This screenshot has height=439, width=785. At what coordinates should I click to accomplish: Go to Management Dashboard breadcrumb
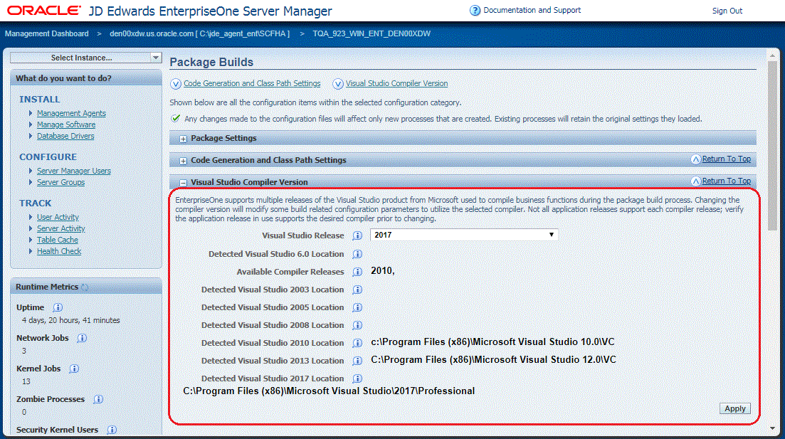pyautogui.click(x=46, y=33)
